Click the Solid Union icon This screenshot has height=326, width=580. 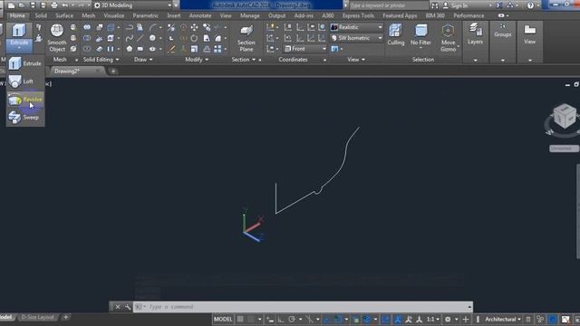pos(87,27)
